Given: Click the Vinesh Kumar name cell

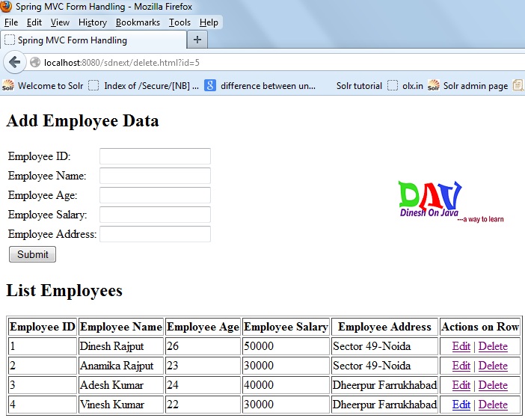Looking at the screenshot, I should (x=121, y=405).
